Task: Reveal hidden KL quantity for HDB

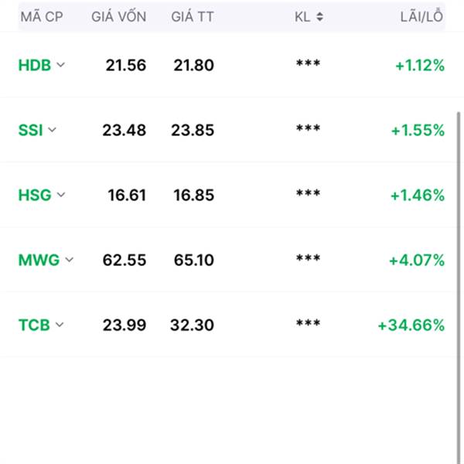Action: click(308, 63)
